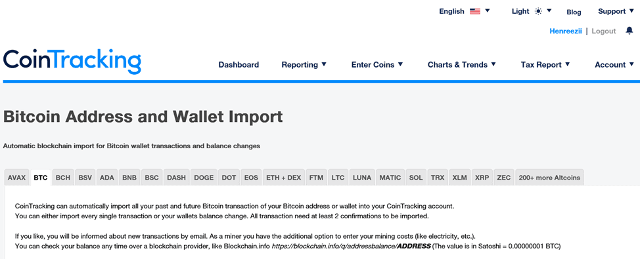The width and height of the screenshot is (640, 259).
Task: Click the Logout link
Action: pos(604,31)
